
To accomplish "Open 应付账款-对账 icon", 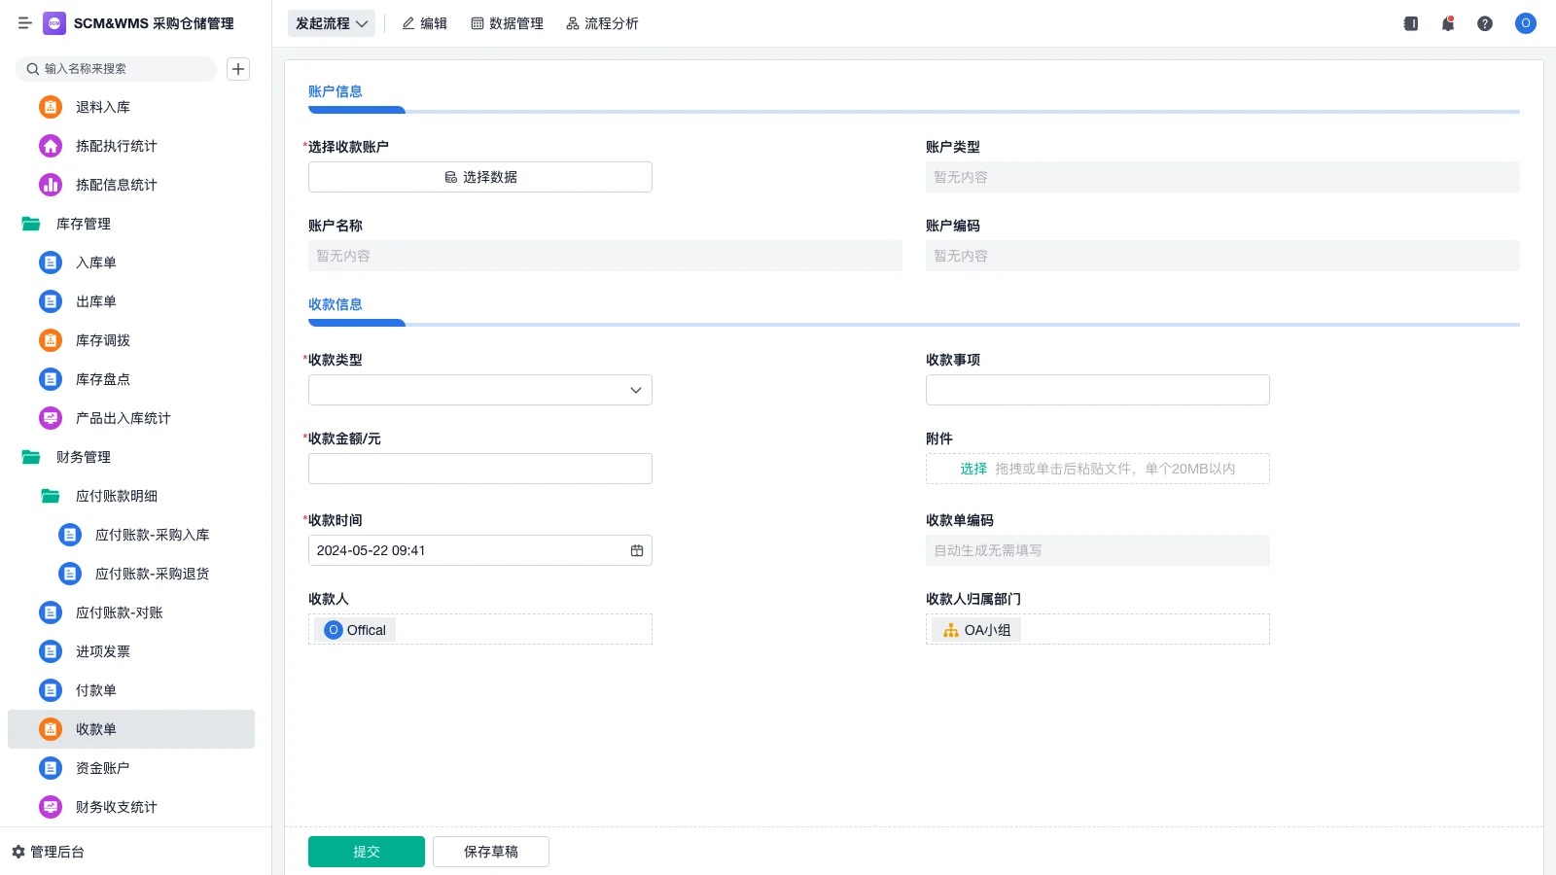I will [x=51, y=612].
